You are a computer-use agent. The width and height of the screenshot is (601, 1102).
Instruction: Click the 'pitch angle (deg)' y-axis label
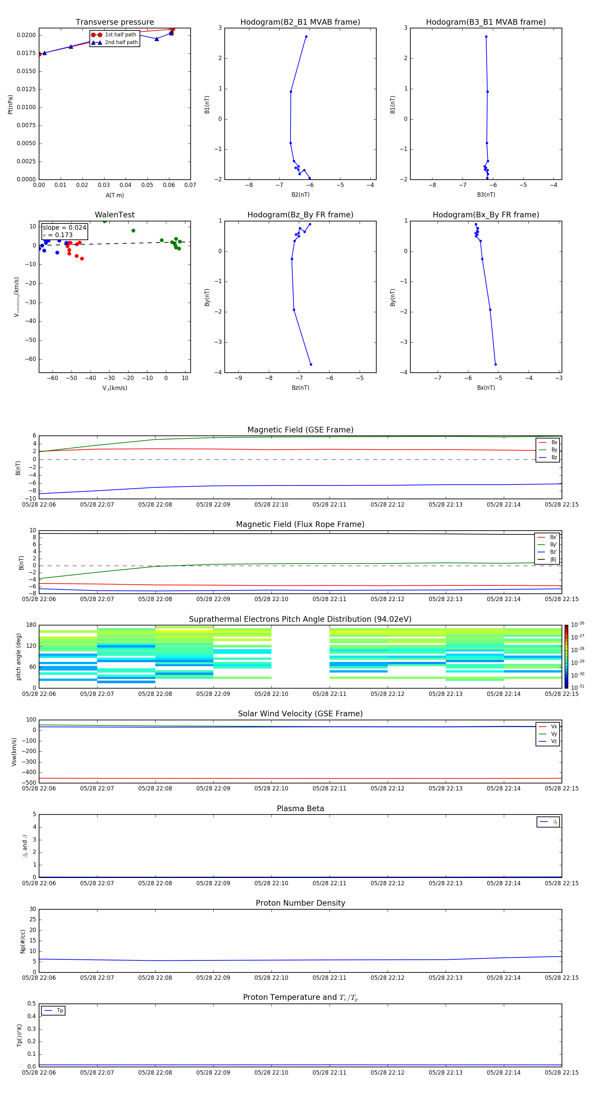click(x=18, y=657)
